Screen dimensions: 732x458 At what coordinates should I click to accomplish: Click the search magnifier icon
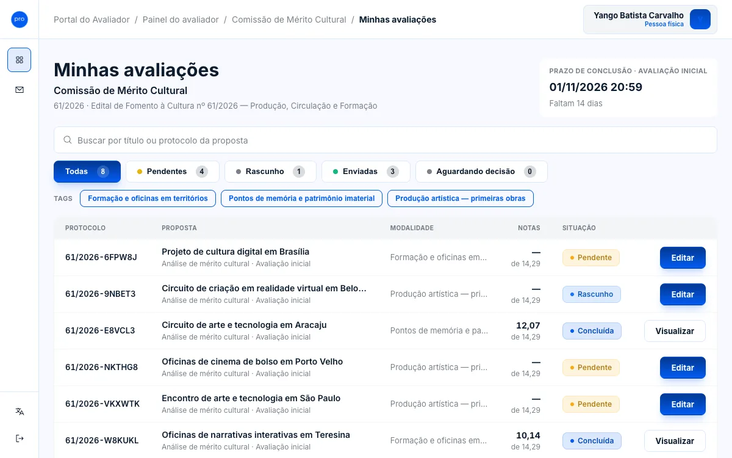coord(68,140)
